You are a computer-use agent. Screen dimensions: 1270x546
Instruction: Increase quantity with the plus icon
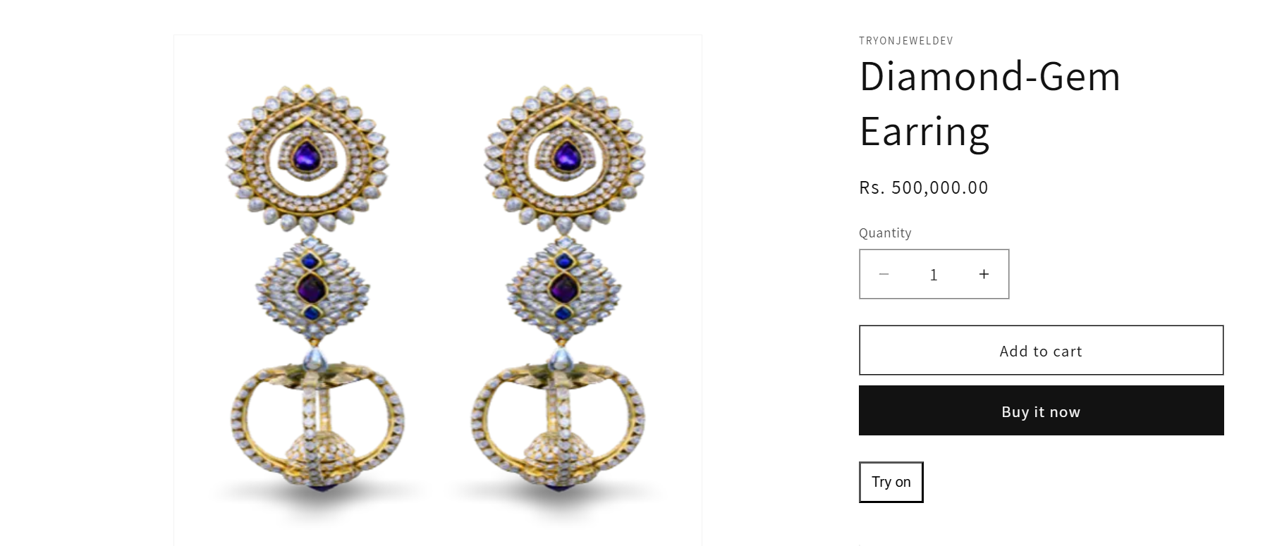[x=984, y=274]
